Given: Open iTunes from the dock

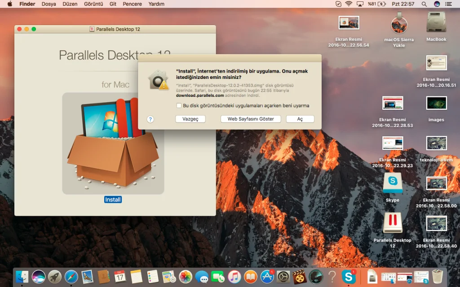Looking at the screenshot, I should 234,277.
